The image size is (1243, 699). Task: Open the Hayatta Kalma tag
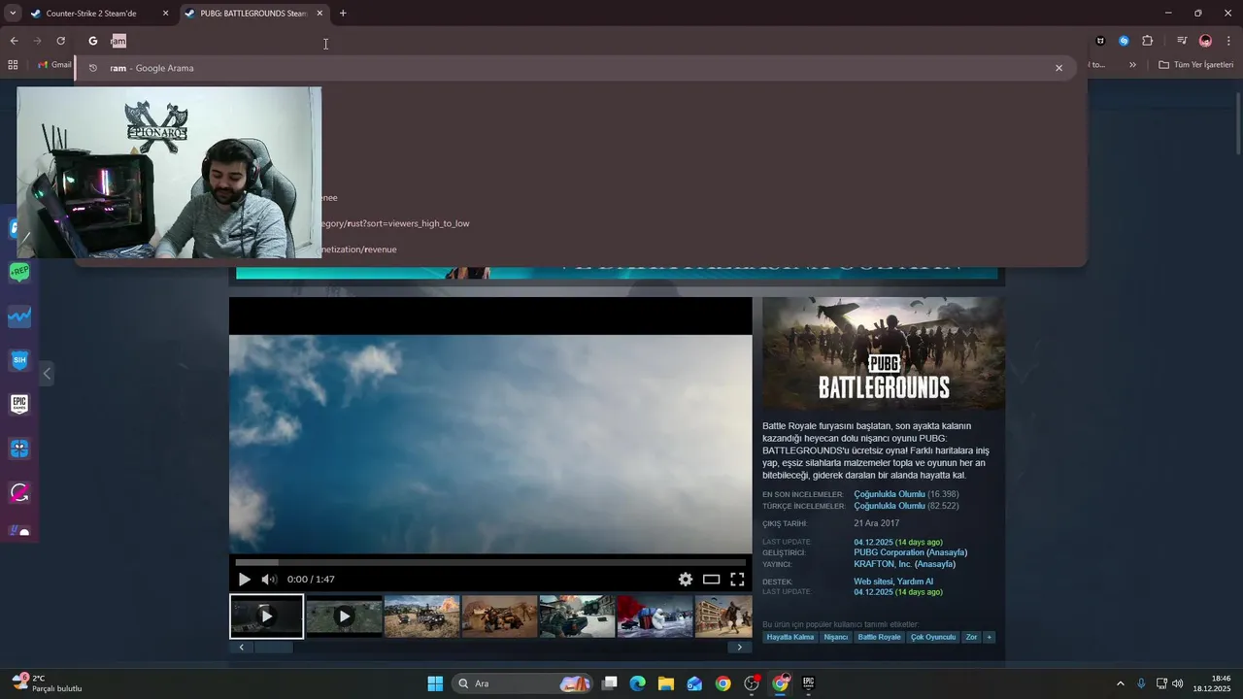pos(789,638)
